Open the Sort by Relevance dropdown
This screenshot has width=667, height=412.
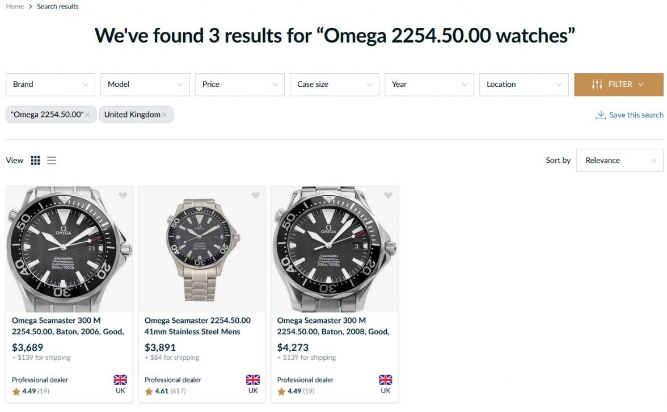[619, 161]
